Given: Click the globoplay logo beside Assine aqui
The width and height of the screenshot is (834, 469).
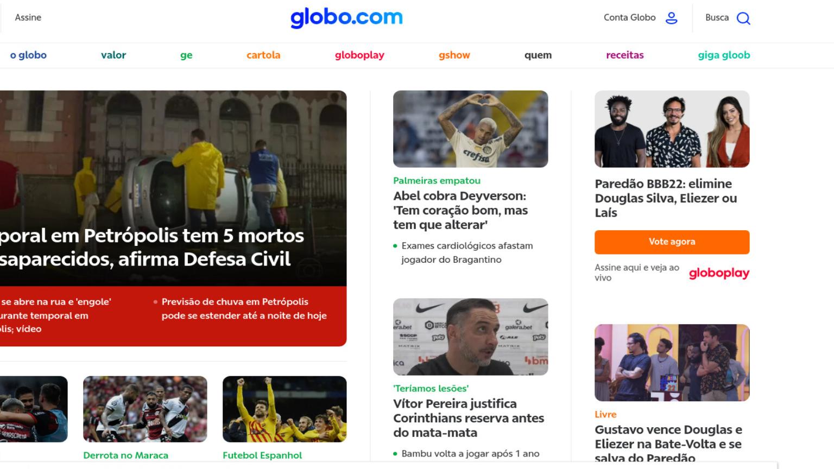Looking at the screenshot, I should click(x=719, y=273).
